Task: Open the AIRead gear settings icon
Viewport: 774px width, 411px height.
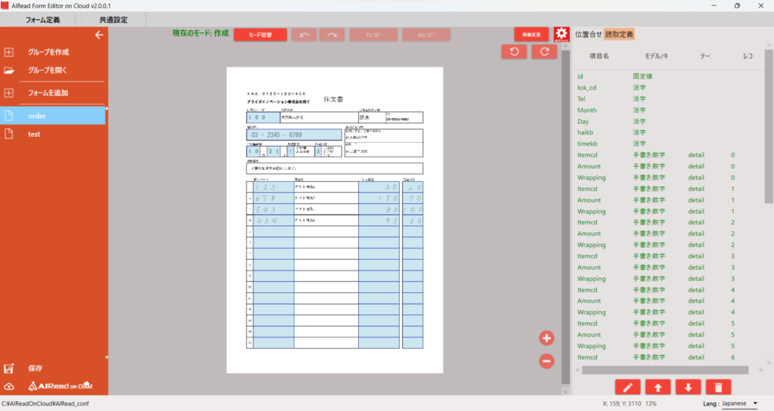Action: 561,35
